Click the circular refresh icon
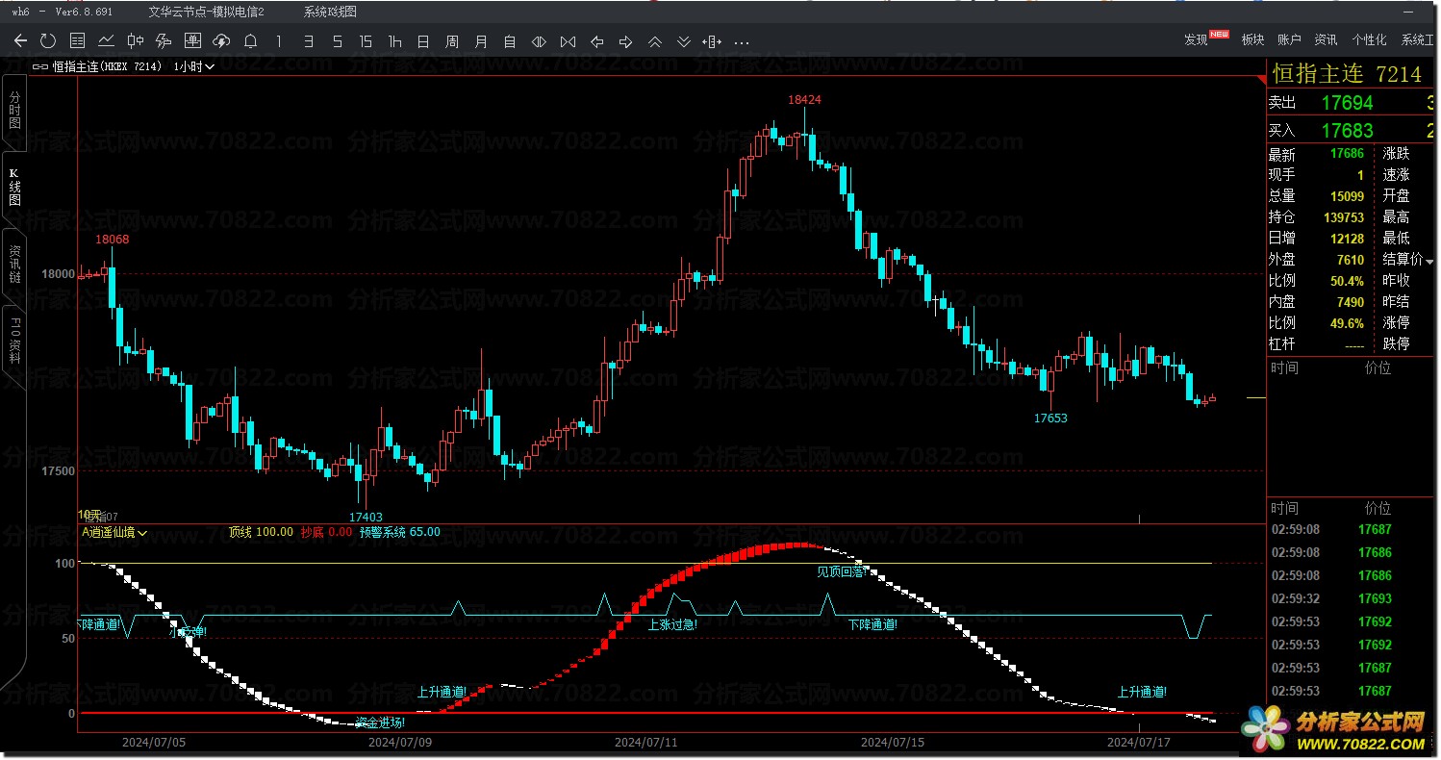The image size is (1441, 760). (x=48, y=40)
